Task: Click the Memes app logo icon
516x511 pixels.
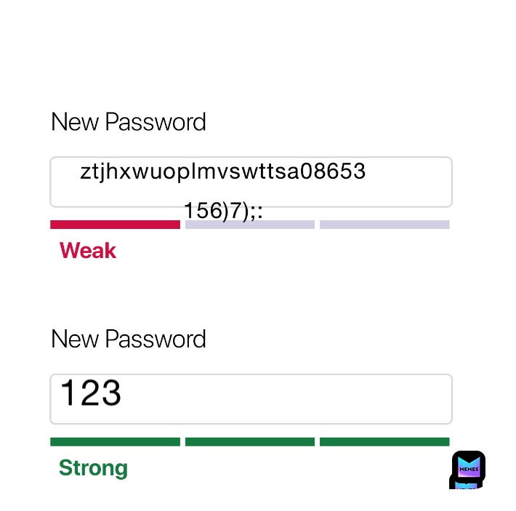Action: (468, 466)
